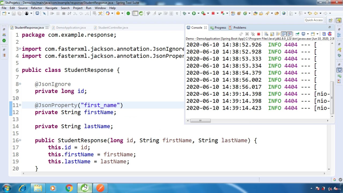Image resolution: width=343 pixels, height=193 pixels.
Task: Collapse the import fold at line 3
Action: pyautogui.click(x=20, y=49)
